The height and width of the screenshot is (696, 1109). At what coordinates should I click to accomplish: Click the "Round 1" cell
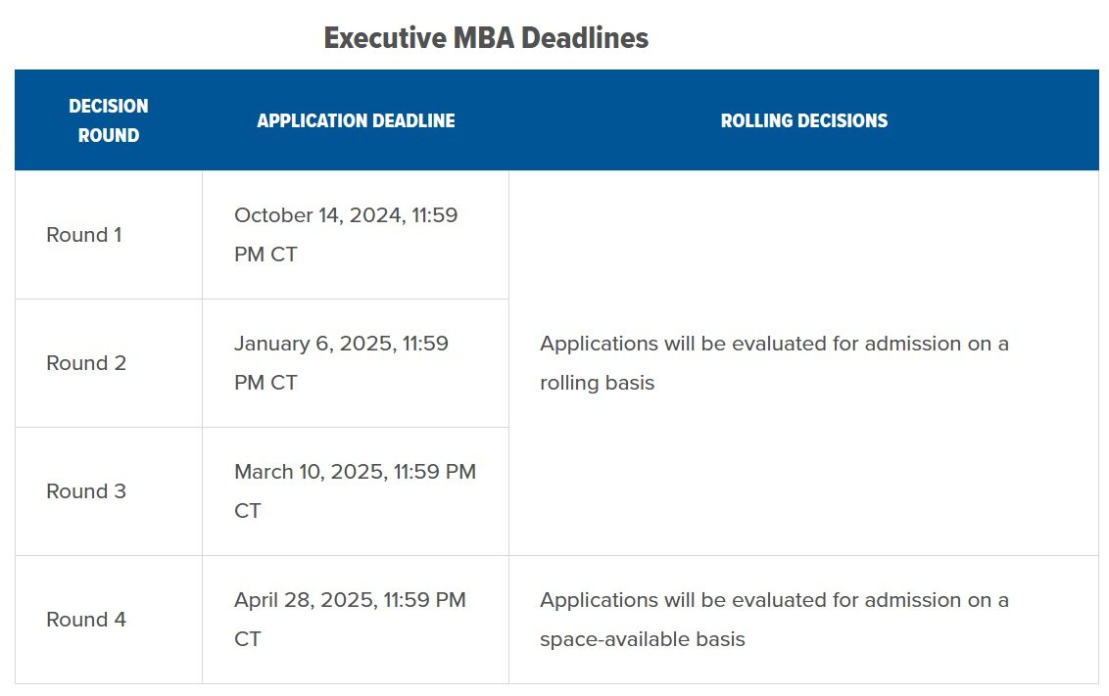tap(84, 235)
